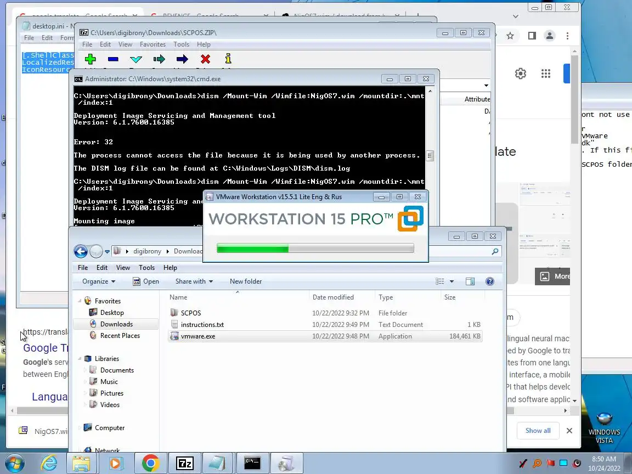
Task: Open Explorer File menu
Action: tap(83, 268)
